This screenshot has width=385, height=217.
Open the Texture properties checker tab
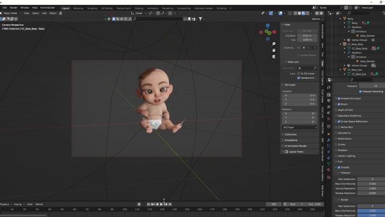329,177
